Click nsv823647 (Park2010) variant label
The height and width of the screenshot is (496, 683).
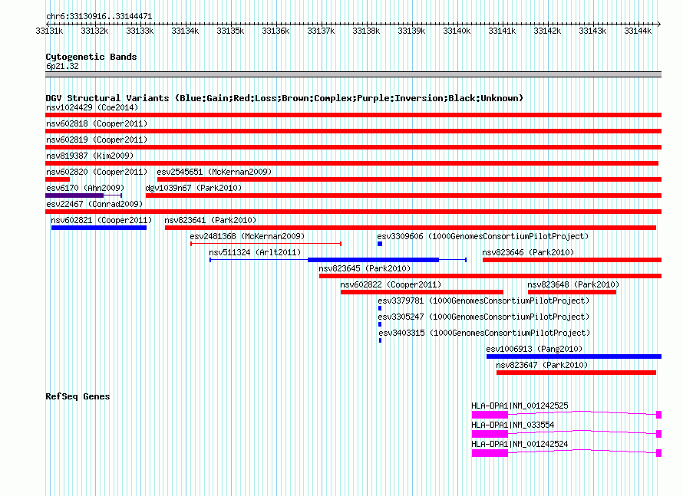pyautogui.click(x=542, y=365)
